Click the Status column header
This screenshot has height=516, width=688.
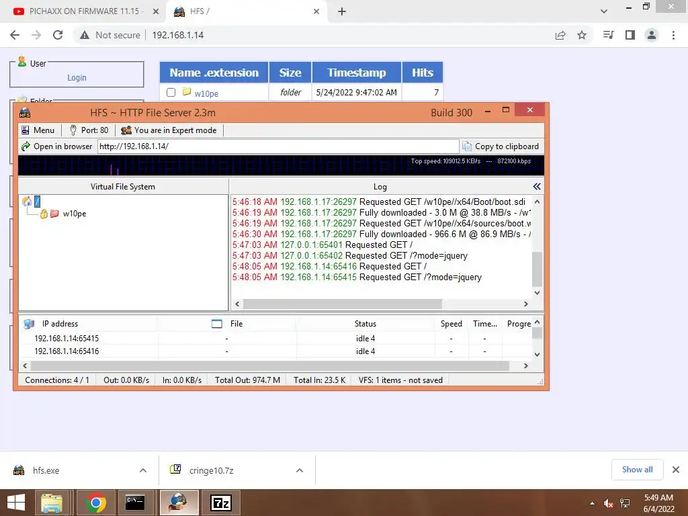click(x=365, y=324)
